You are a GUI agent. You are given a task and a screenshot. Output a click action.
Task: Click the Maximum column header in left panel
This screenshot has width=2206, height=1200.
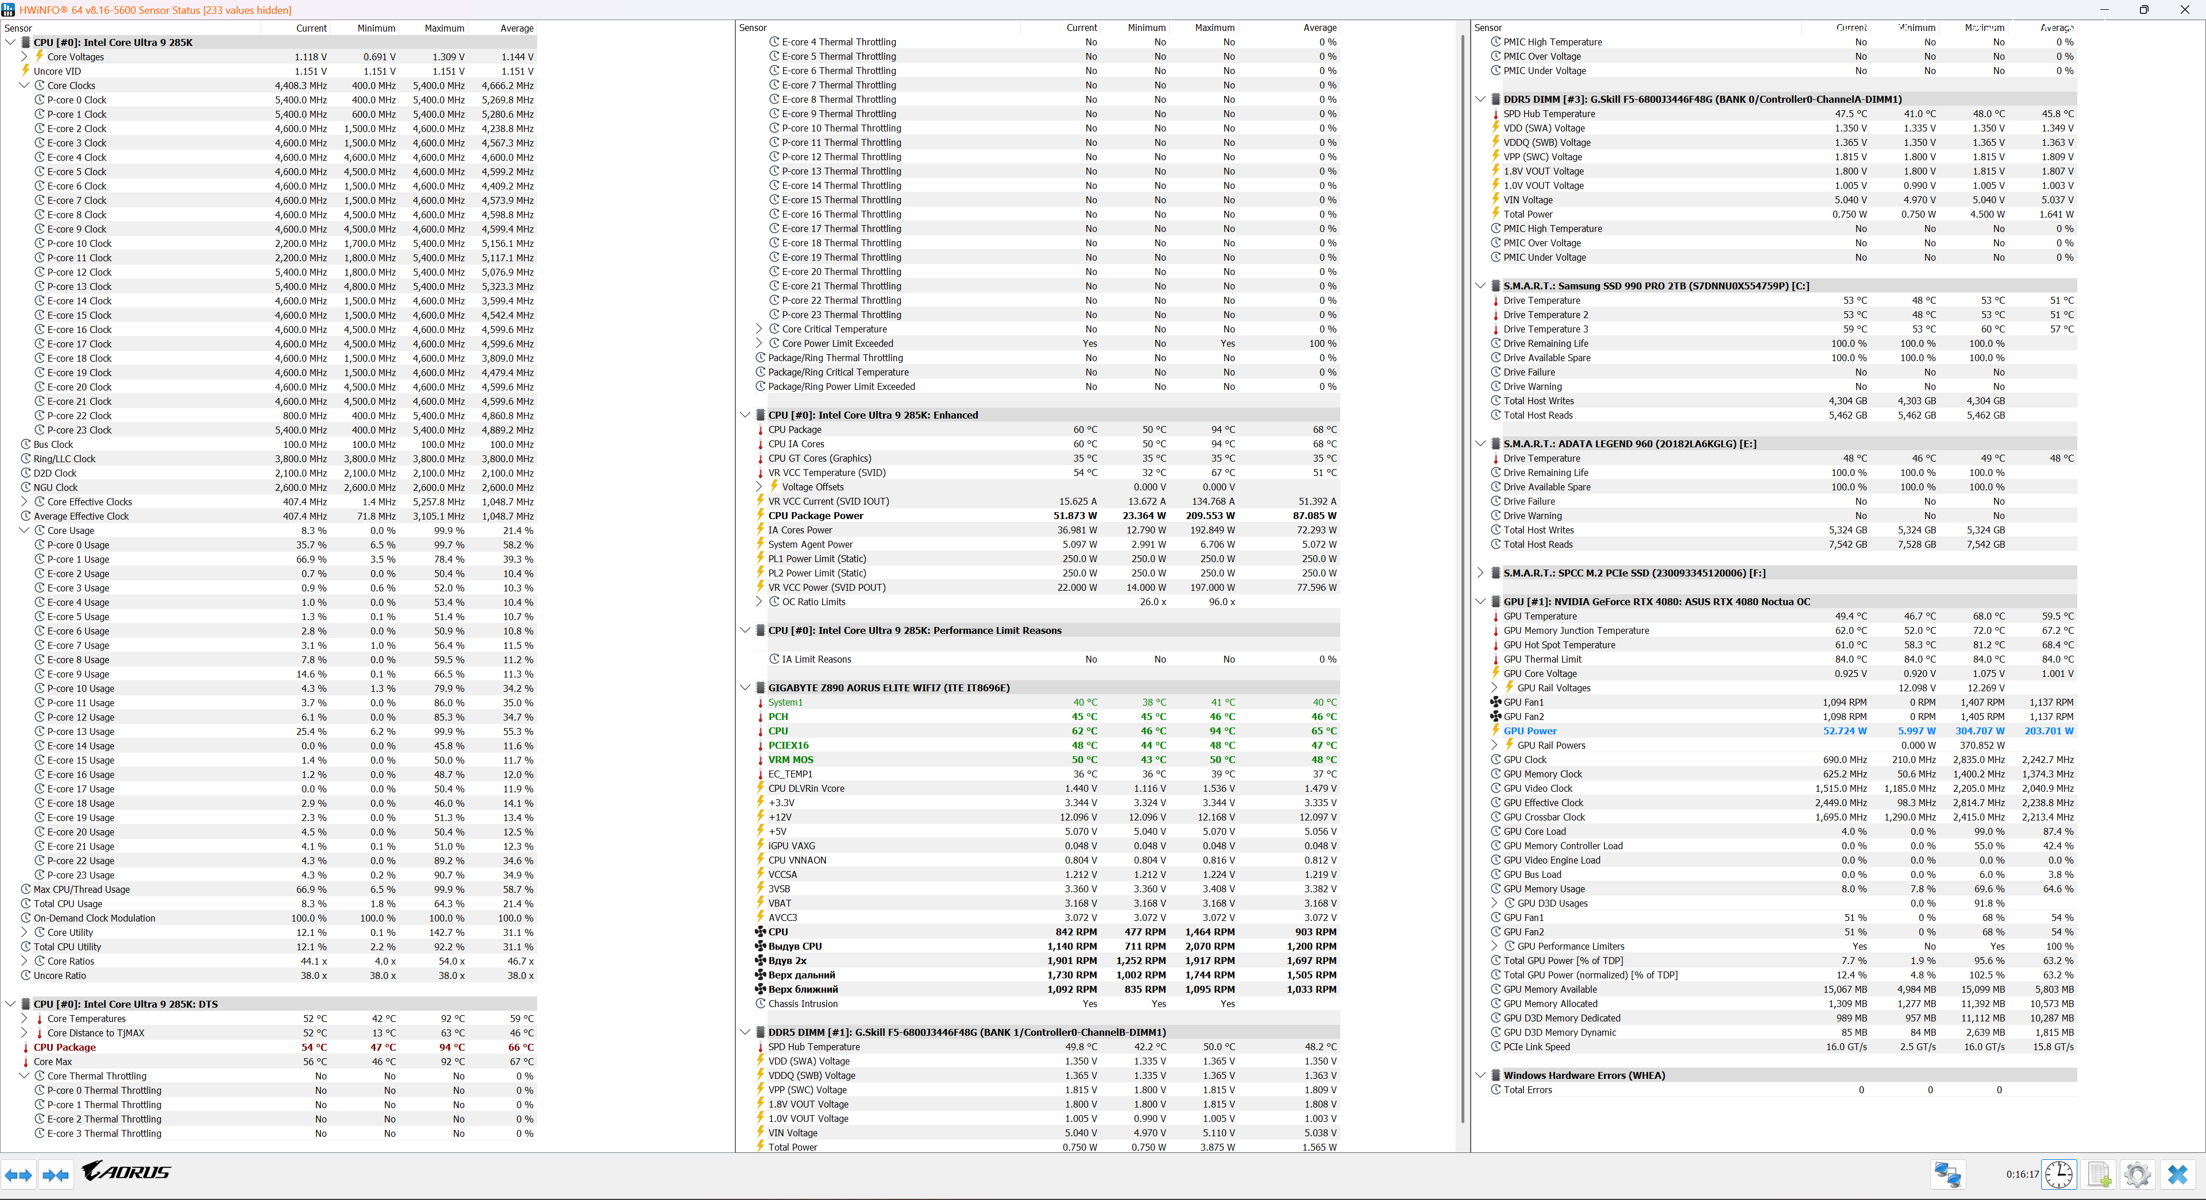tap(443, 28)
